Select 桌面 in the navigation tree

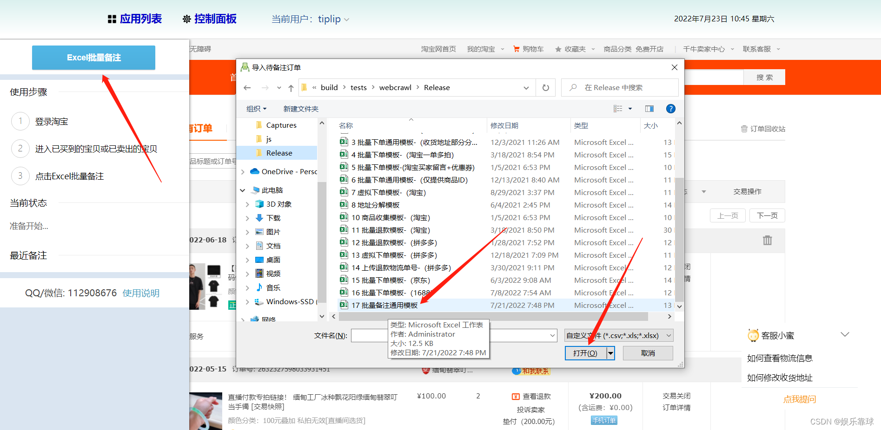tap(273, 260)
